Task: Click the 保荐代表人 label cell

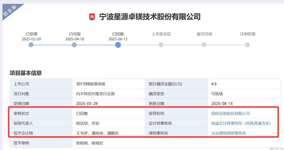Action: tap(41, 123)
